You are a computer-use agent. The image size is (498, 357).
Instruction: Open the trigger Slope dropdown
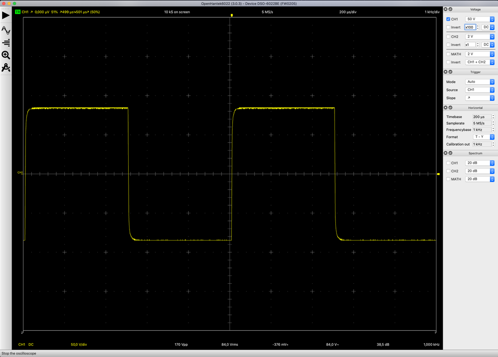tap(480, 98)
